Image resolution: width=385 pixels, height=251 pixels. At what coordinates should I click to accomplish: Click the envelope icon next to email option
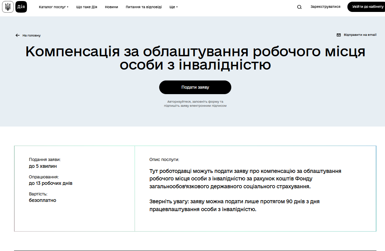[338, 34]
